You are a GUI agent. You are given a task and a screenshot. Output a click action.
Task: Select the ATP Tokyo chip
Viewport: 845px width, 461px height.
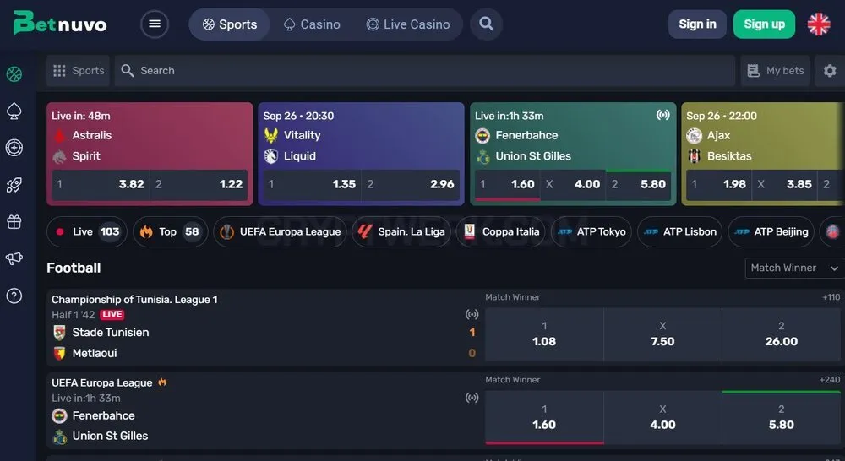click(x=591, y=231)
